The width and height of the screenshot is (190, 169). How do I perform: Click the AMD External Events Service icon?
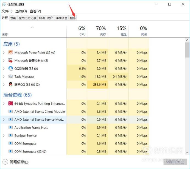[x=10, y=119]
